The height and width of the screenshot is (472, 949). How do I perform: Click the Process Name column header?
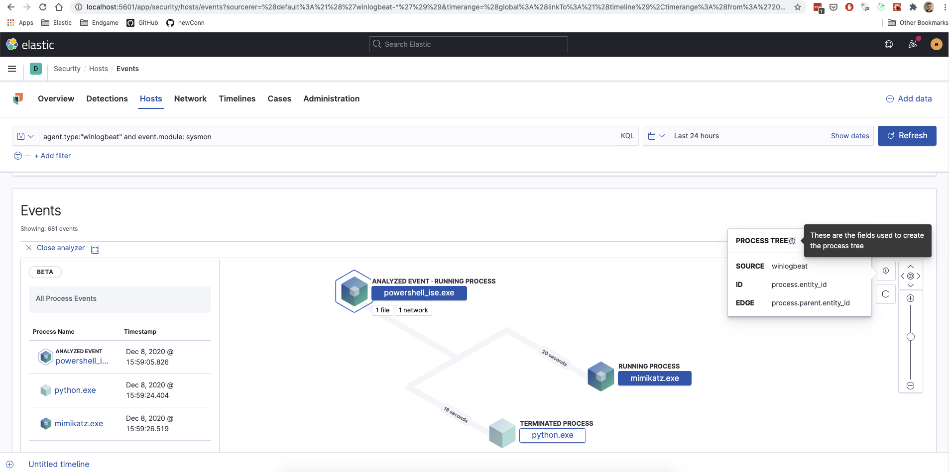point(54,332)
